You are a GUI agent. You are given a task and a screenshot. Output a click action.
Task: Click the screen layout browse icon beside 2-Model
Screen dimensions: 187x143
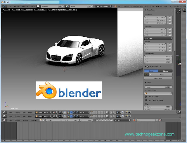[38, 6]
